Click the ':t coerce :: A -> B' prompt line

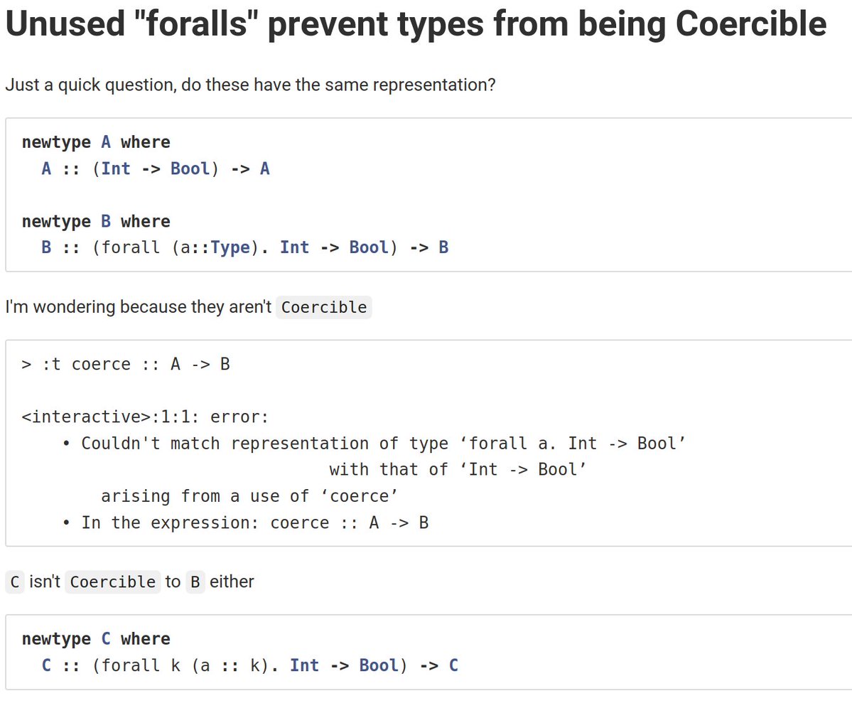[x=126, y=364]
